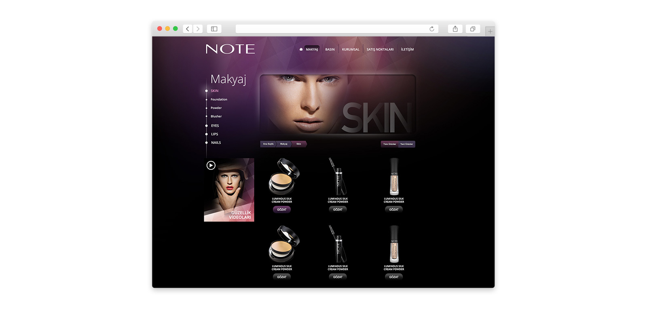
Task: Open the KURUMSAL menu item
Action: [x=351, y=49]
